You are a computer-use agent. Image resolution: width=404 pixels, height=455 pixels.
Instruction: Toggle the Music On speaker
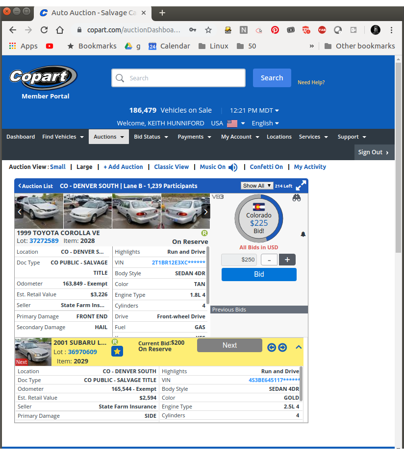[x=233, y=167]
